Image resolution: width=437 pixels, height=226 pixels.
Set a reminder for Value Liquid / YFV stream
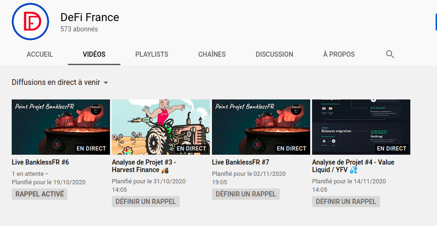point(346,202)
